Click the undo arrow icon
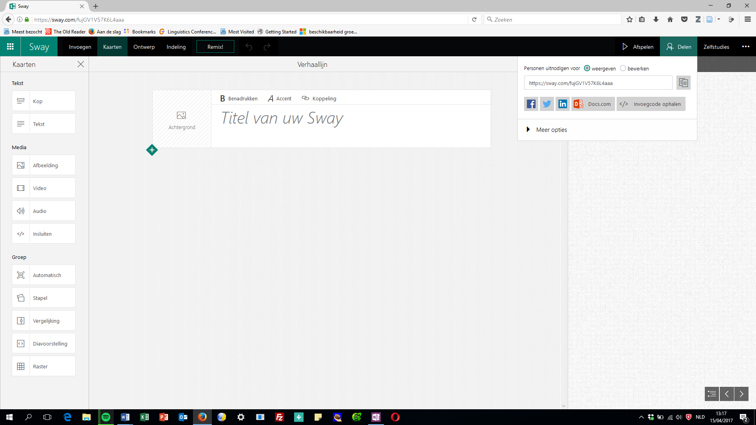The image size is (756, 425). pos(249,47)
